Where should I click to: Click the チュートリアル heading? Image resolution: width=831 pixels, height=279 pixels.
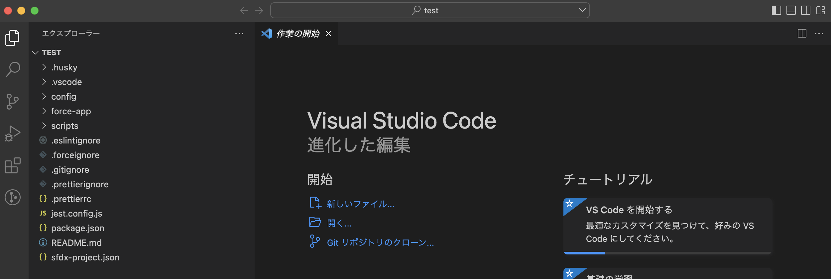608,179
